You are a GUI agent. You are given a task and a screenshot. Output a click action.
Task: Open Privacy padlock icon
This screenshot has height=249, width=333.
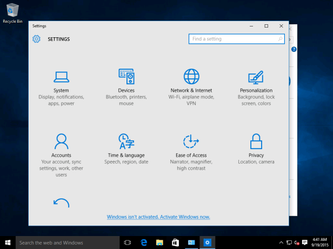point(256,142)
